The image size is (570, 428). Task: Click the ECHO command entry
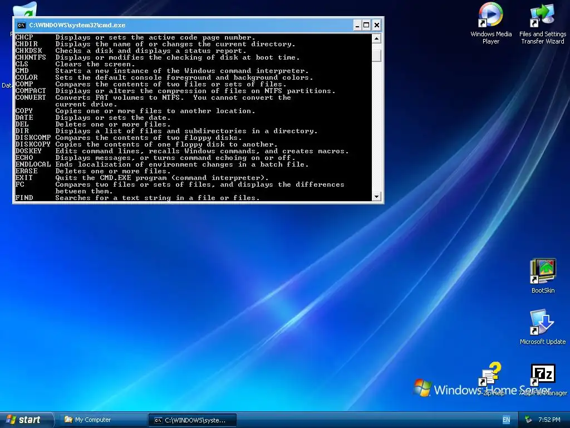pyautogui.click(x=155, y=158)
